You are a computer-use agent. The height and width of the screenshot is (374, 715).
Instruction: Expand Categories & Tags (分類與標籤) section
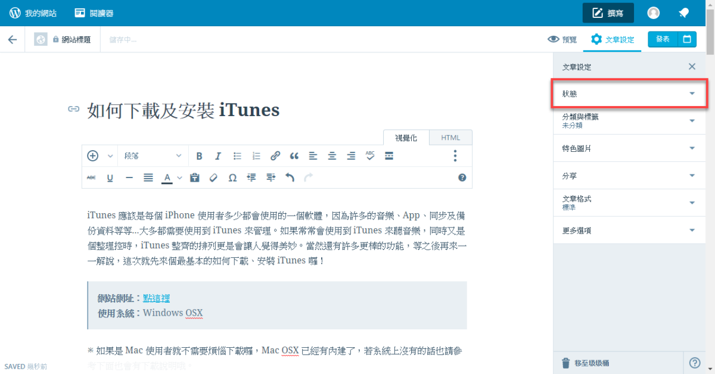click(630, 121)
